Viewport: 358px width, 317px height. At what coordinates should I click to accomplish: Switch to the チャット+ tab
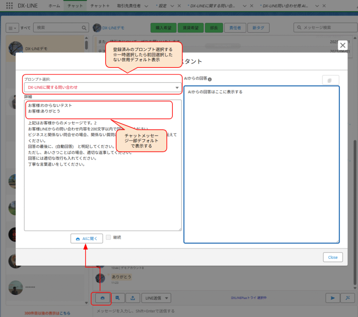[100, 6]
